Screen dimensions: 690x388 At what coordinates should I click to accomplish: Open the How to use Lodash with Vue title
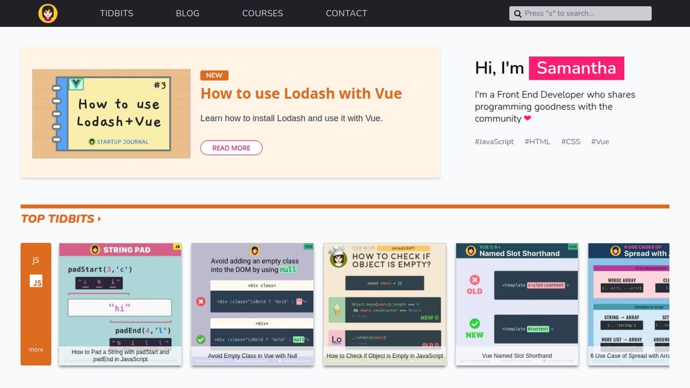tap(301, 93)
